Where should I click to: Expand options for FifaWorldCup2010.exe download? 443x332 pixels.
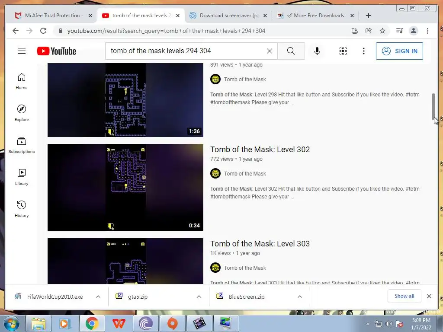[98, 297]
